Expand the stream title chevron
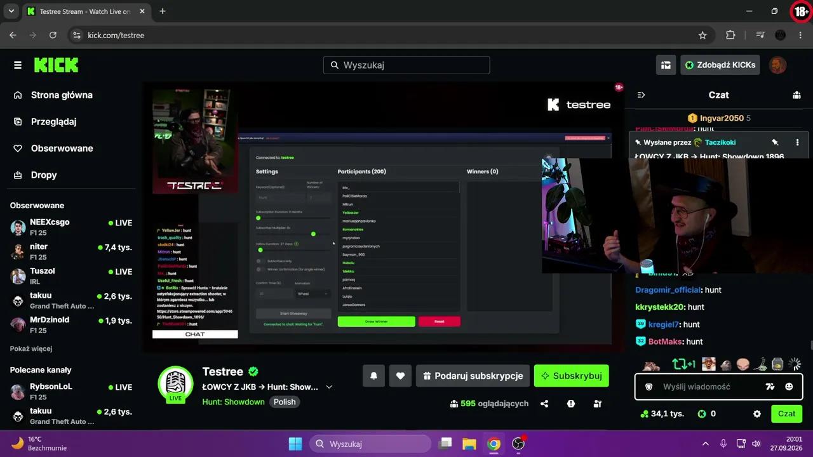Image resolution: width=813 pixels, height=457 pixels. (329, 387)
